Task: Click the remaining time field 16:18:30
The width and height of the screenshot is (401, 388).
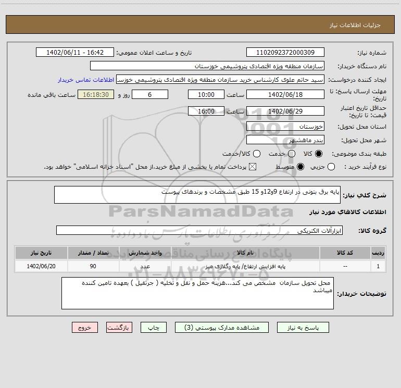Action: [x=96, y=94]
